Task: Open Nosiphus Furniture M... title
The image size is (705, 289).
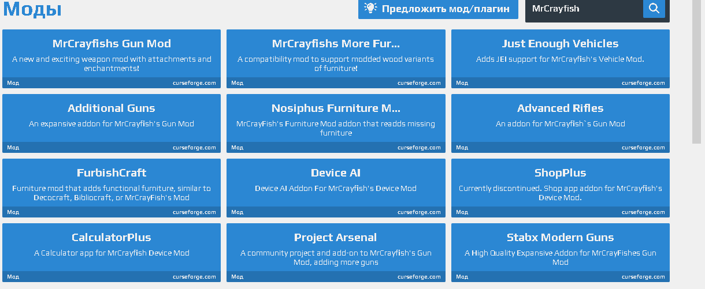Action: 336,108
